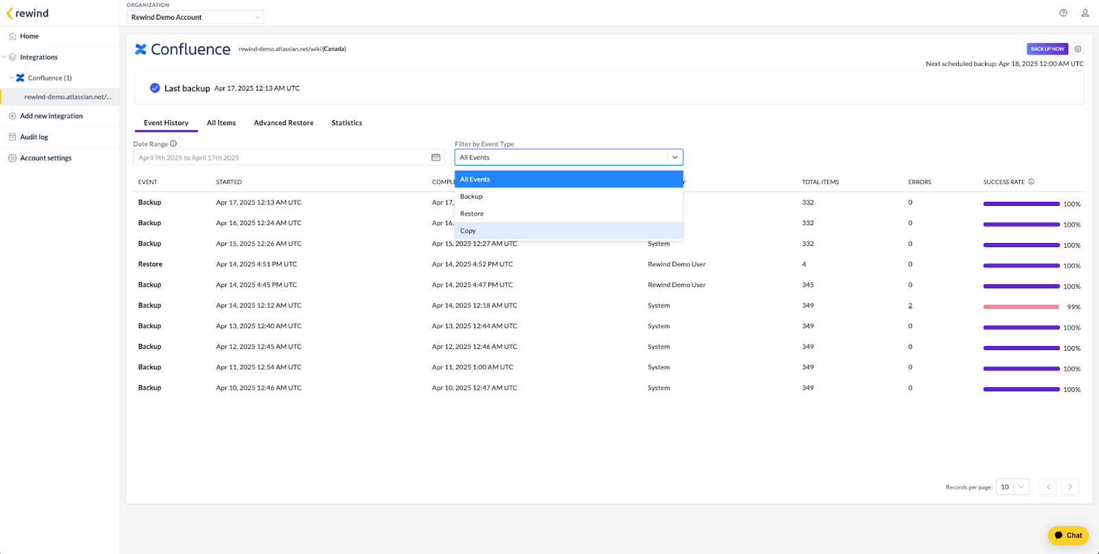The image size is (1099, 554).
Task: Switch to the Statistics tab
Action: point(347,123)
